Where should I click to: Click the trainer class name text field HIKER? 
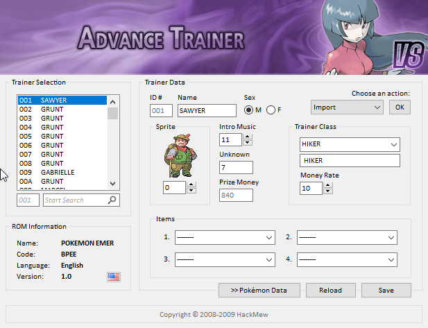coord(350,160)
